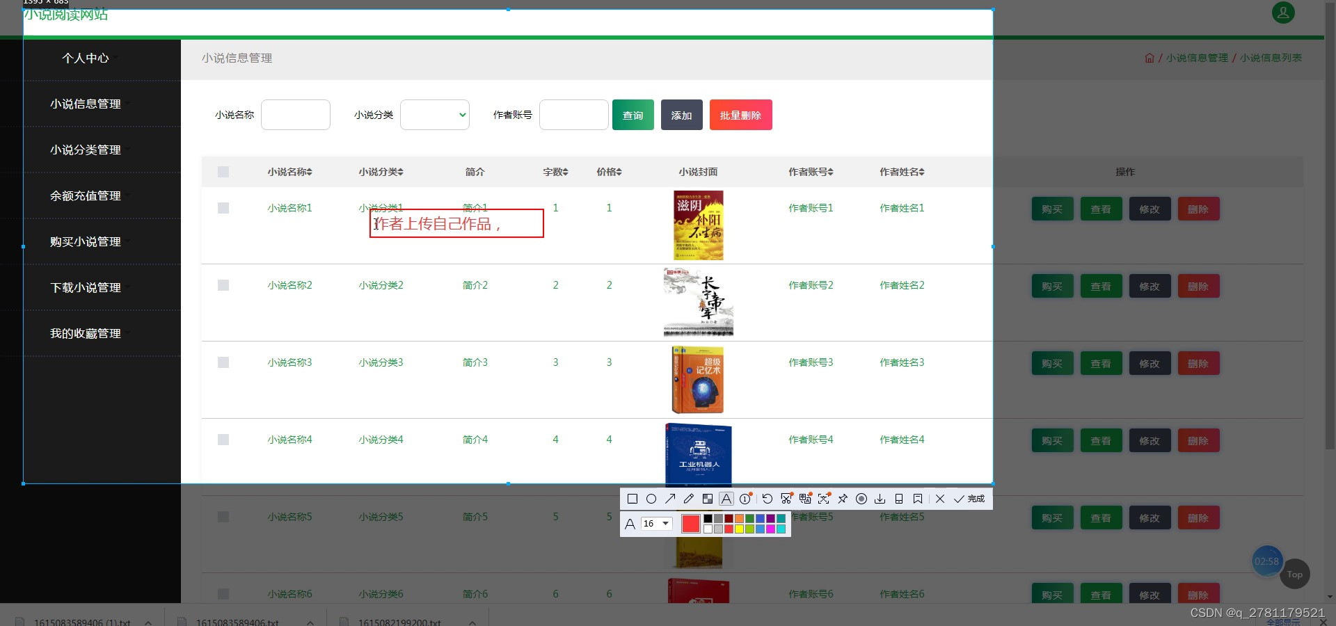Click the red 批量删除 button
The width and height of the screenshot is (1336, 626).
coord(741,115)
